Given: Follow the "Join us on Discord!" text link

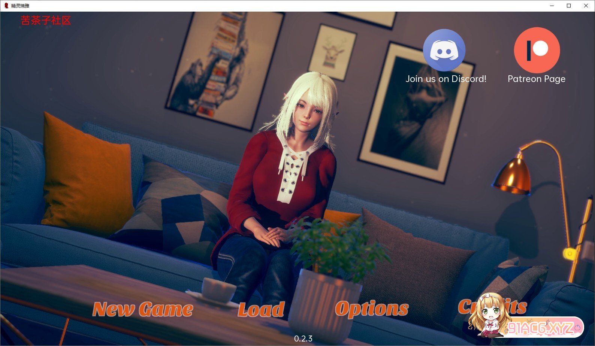Looking at the screenshot, I should (446, 79).
